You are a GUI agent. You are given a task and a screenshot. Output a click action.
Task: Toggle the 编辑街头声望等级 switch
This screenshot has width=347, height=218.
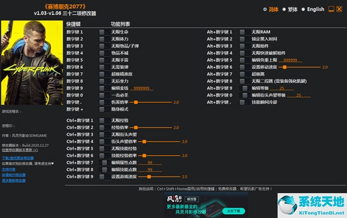pos(245,95)
